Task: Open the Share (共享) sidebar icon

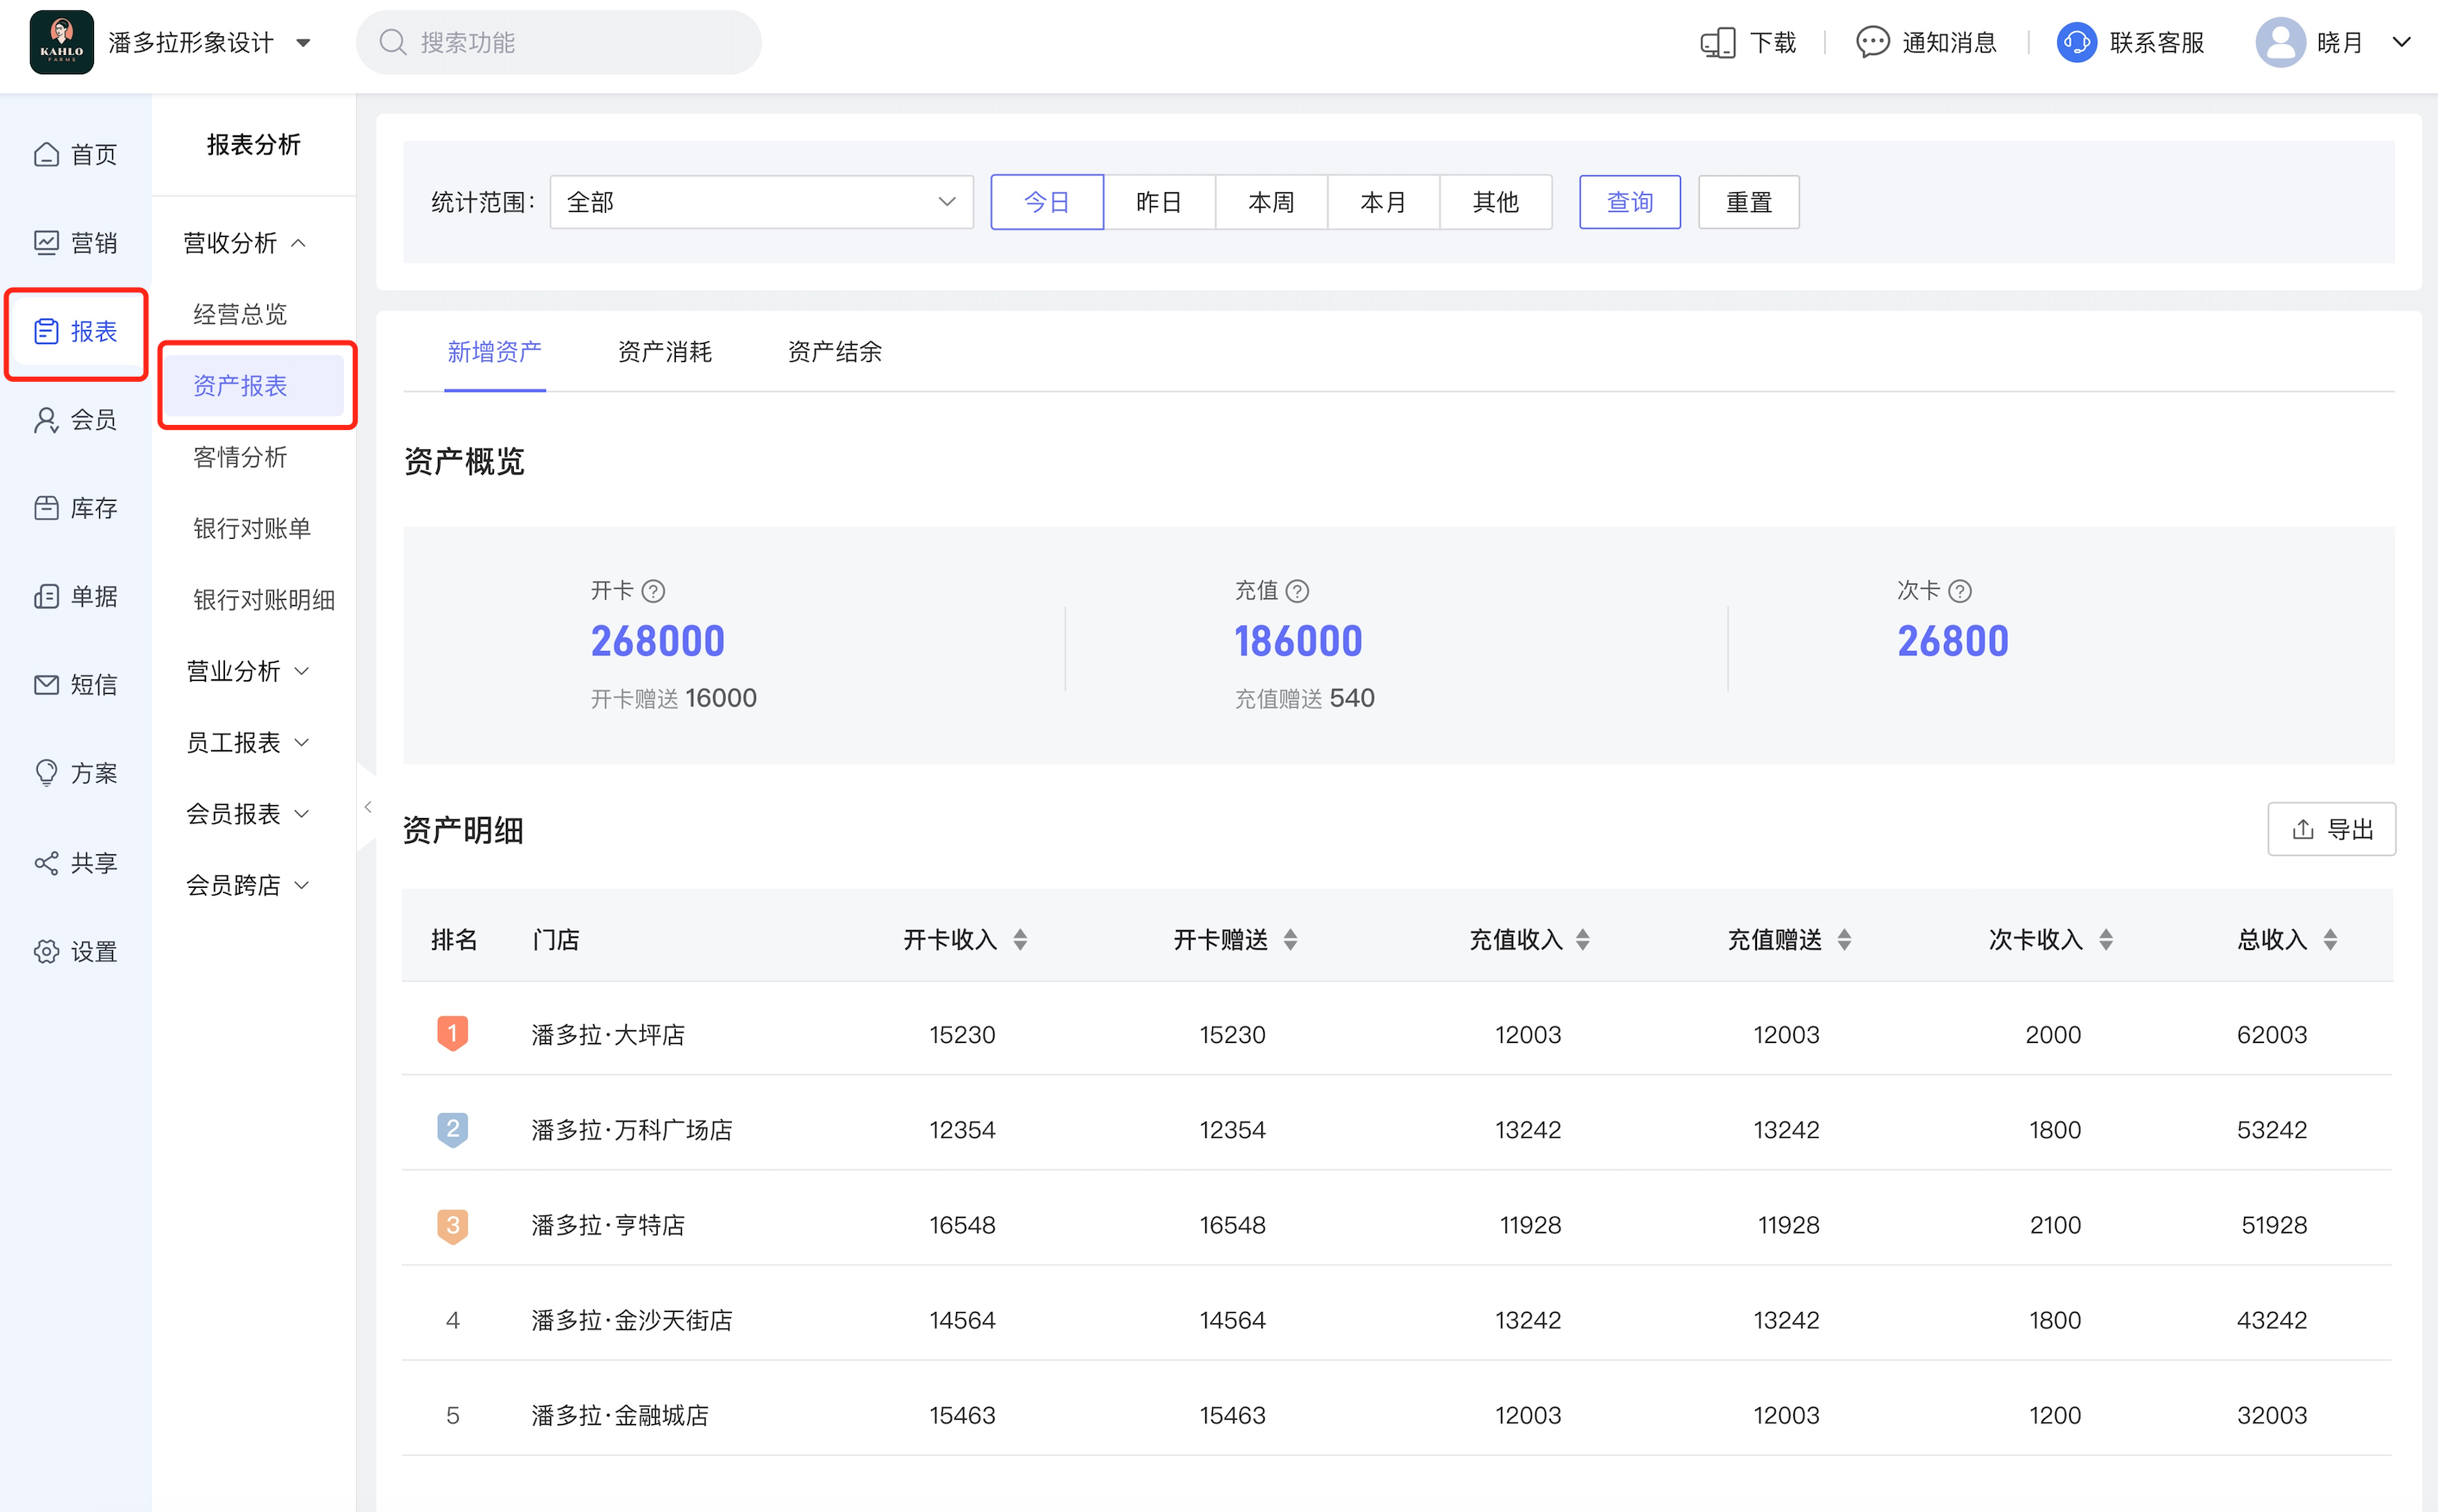Action: [46, 862]
